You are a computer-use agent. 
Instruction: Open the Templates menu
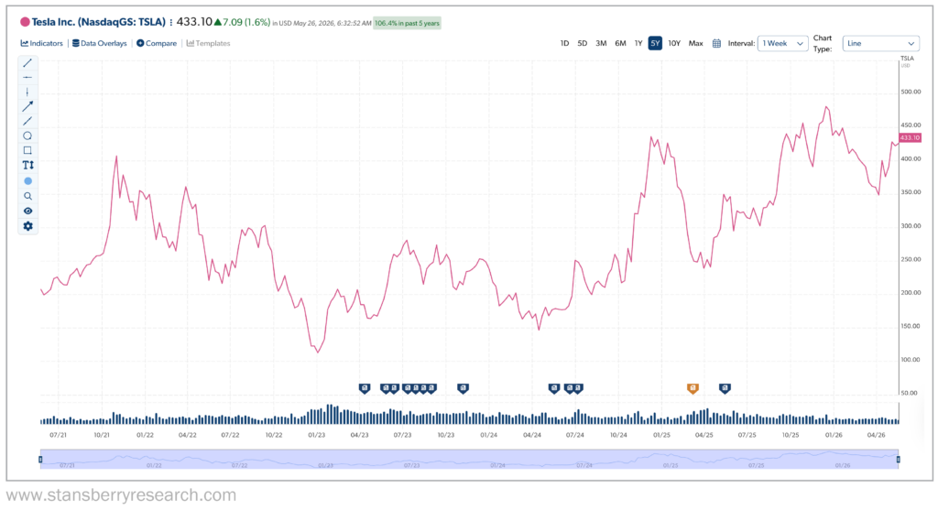pos(208,44)
